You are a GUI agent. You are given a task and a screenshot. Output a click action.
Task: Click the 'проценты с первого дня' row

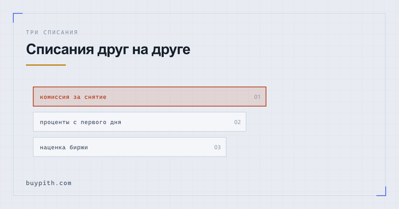pyautogui.click(x=140, y=122)
